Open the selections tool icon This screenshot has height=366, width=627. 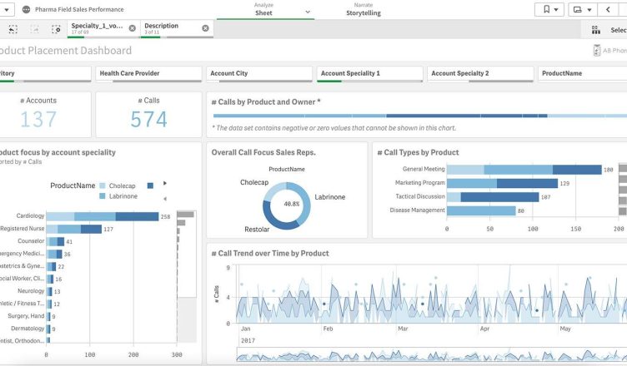(x=595, y=29)
